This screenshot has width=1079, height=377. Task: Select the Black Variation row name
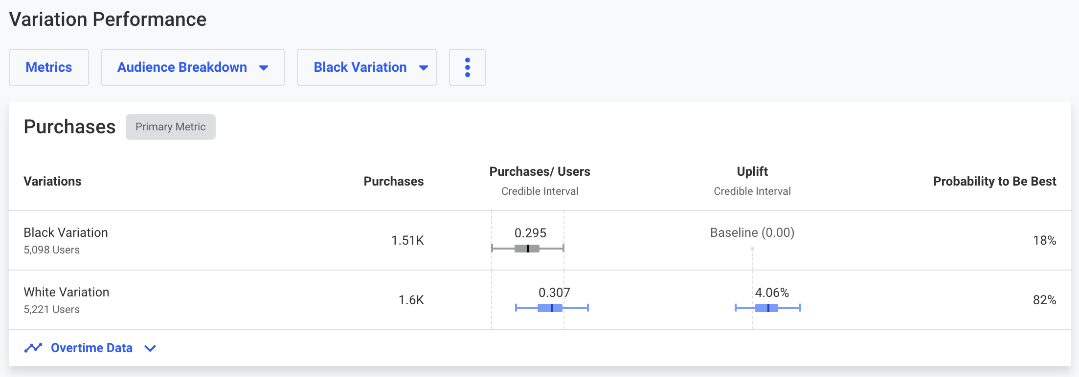66,232
